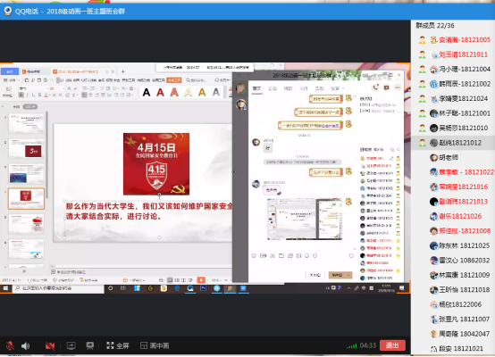The height and width of the screenshot is (357, 495).
Task: Click the QQ电话 logo in title bar
Action: pos(8,12)
